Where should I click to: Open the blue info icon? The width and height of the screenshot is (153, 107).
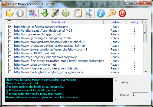point(101,13)
